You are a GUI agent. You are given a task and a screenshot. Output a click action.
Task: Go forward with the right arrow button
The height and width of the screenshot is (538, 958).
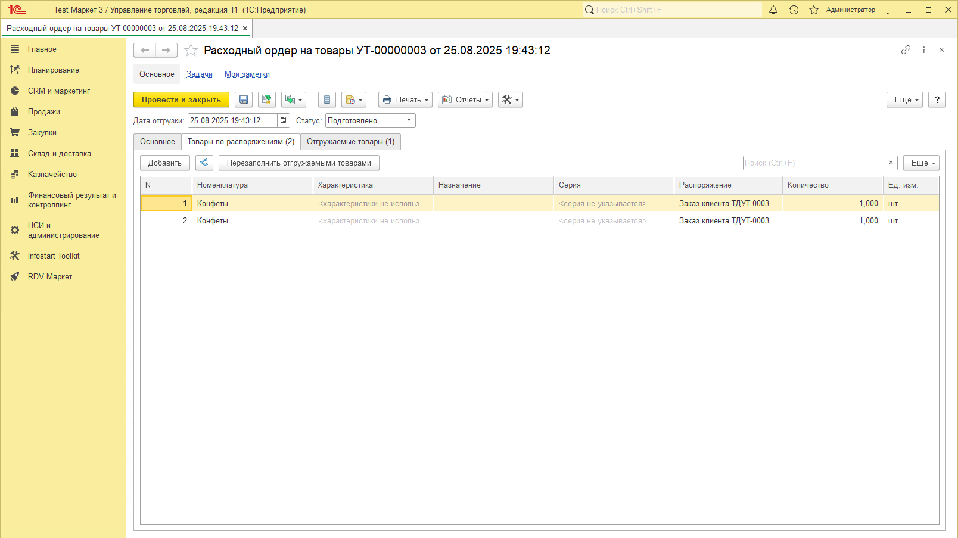[166, 51]
